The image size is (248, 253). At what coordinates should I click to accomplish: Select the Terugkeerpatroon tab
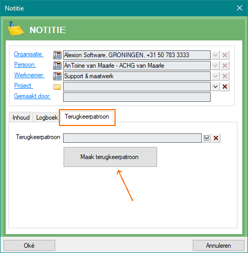(x=87, y=117)
